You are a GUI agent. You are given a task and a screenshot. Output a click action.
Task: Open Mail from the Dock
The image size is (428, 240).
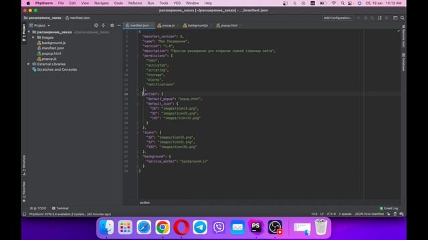pyautogui.click(x=237, y=227)
